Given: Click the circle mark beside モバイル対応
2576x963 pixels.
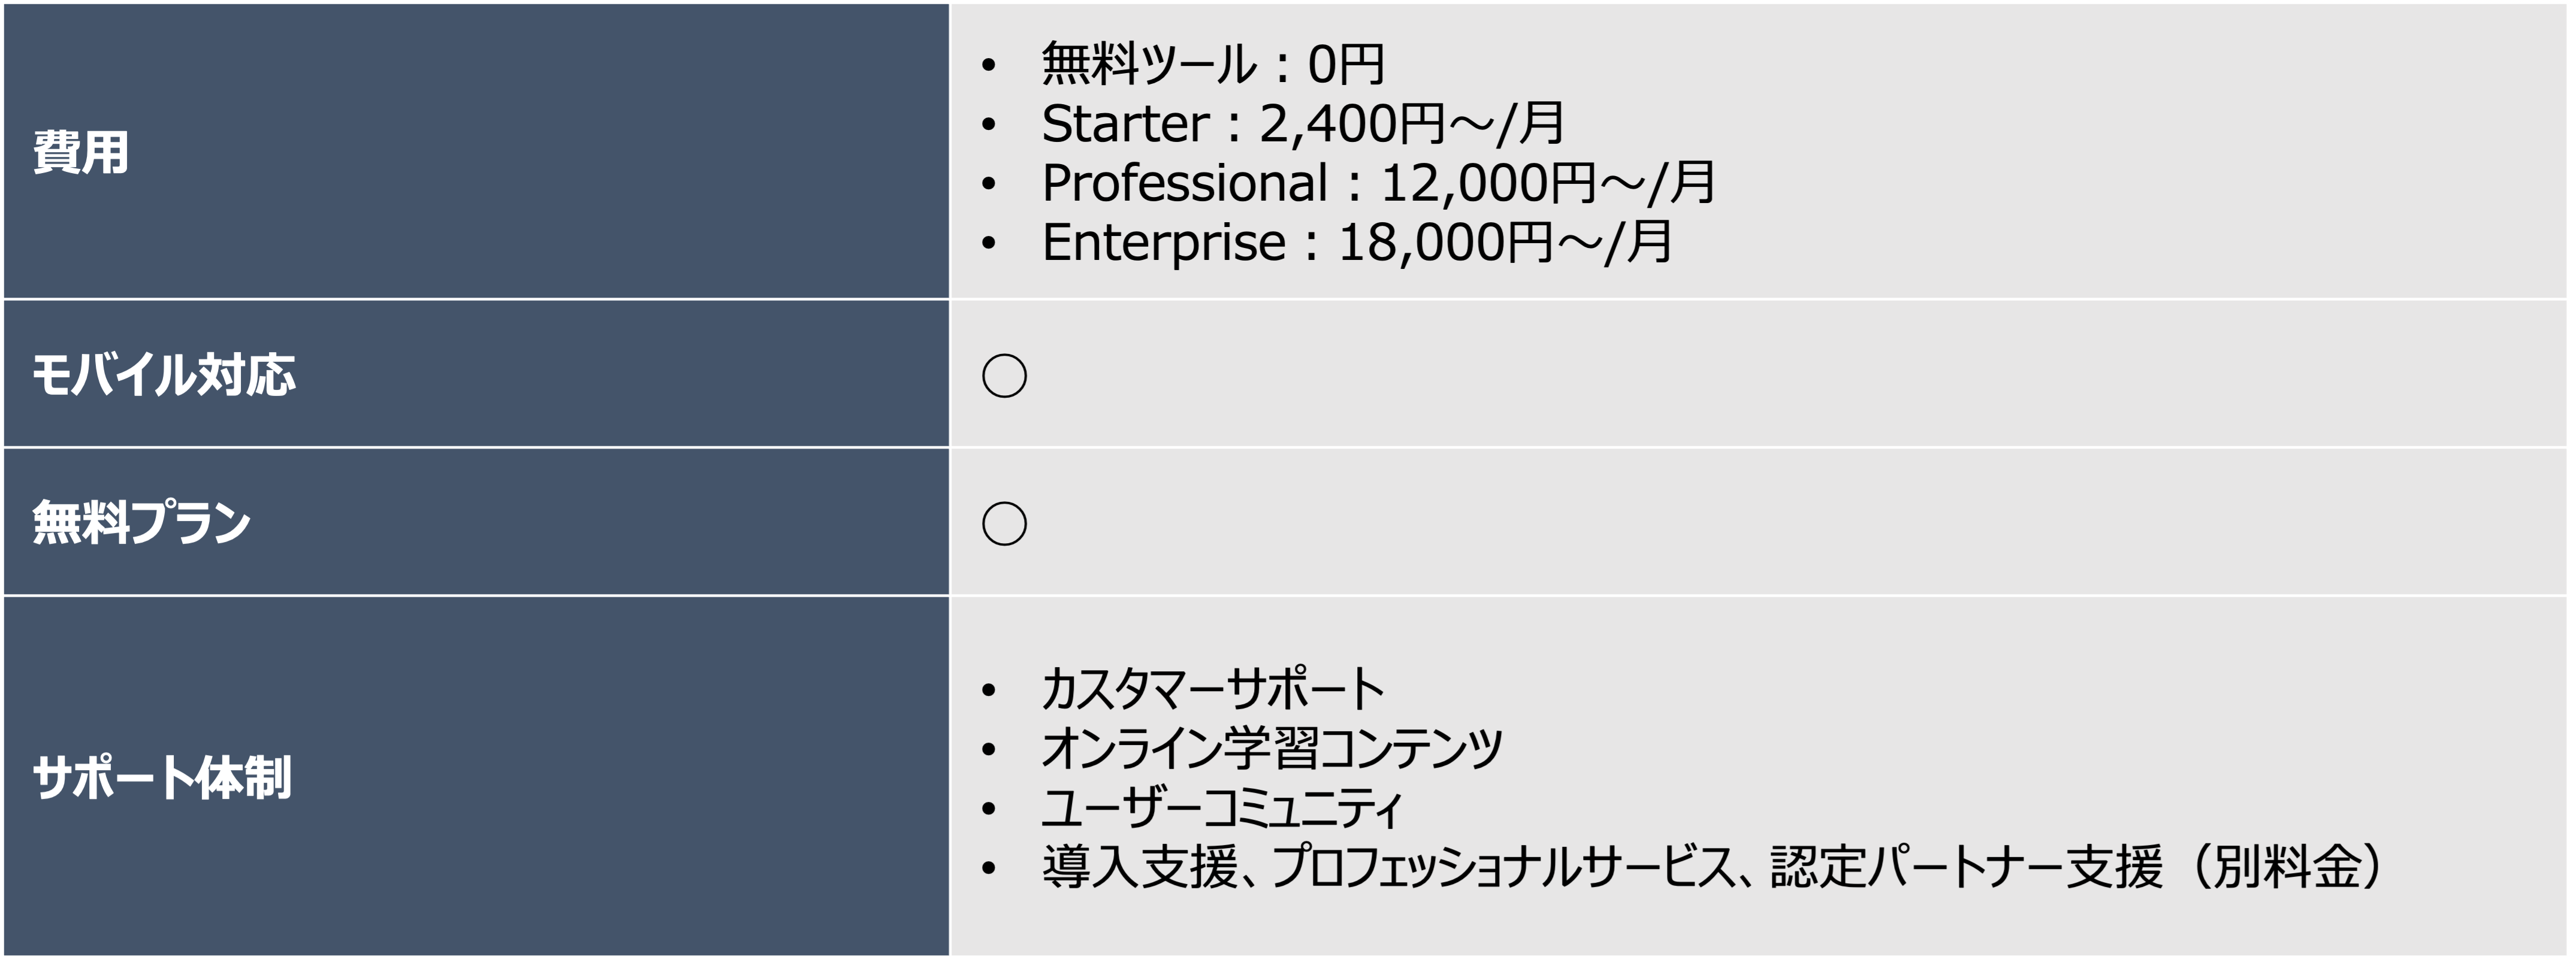Looking at the screenshot, I should [1004, 375].
